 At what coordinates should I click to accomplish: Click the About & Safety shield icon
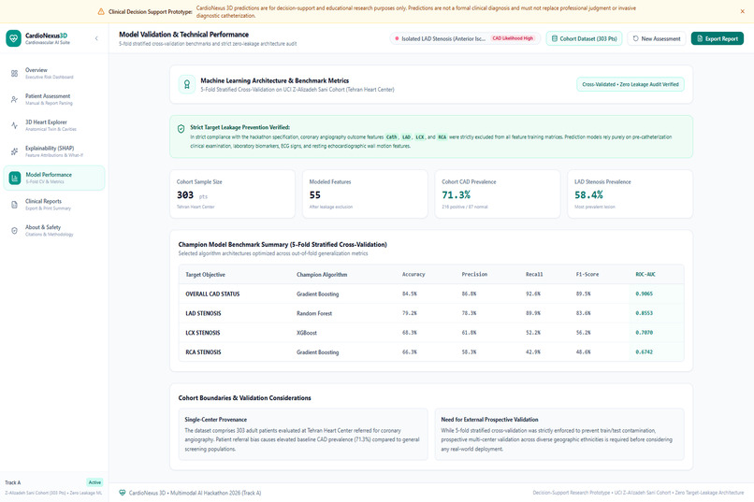(14, 231)
